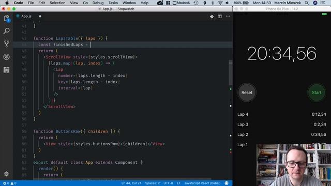
Task: Click the Macbook display item in menu bar
Action: (182, 3)
